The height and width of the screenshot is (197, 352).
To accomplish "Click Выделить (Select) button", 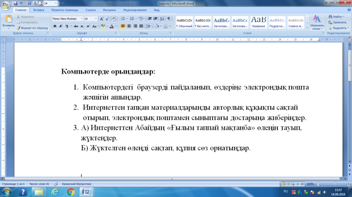I will [x=338, y=28].
